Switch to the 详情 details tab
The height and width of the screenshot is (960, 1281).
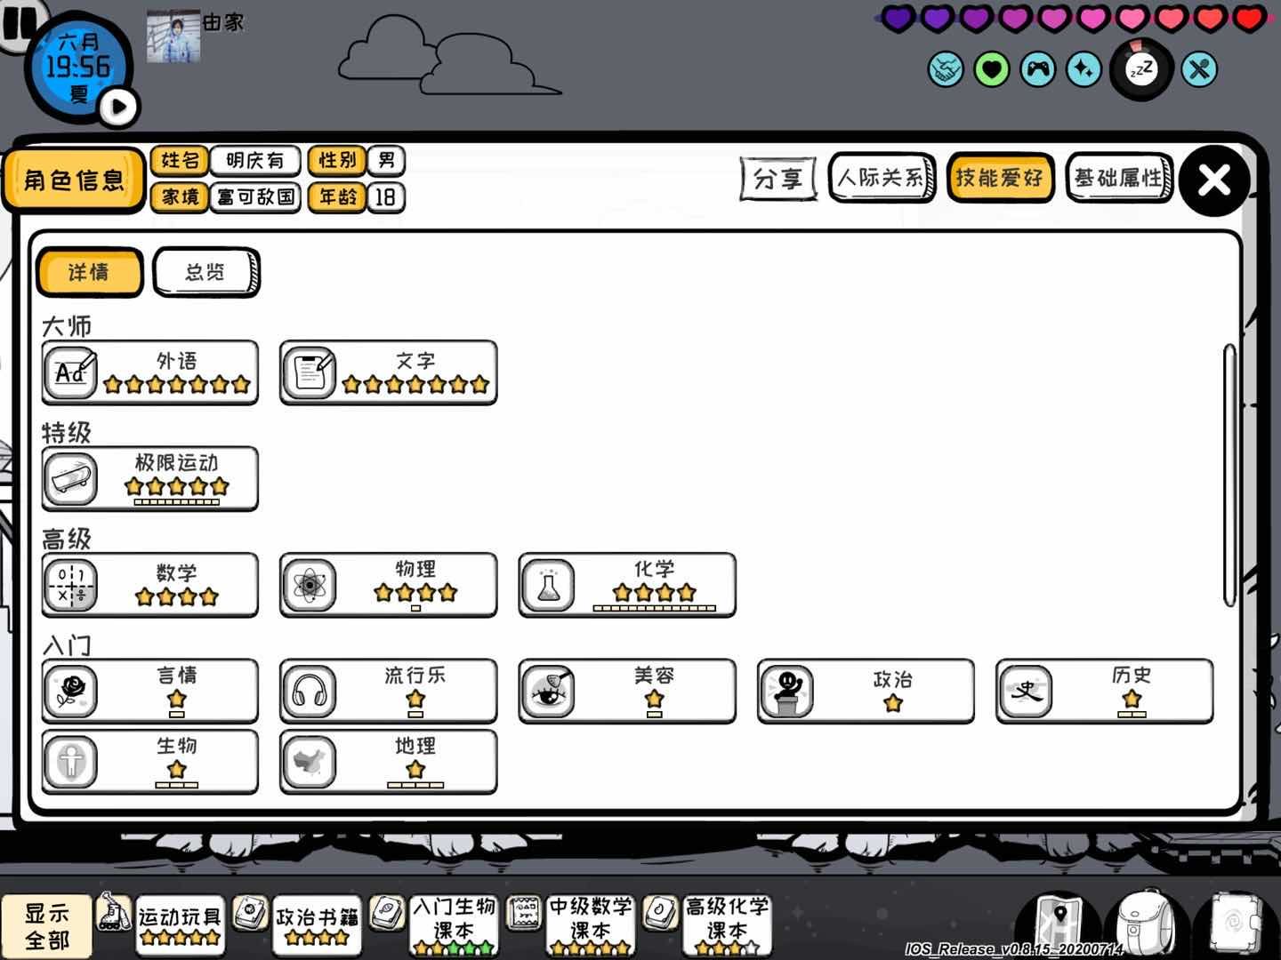pyautogui.click(x=89, y=272)
